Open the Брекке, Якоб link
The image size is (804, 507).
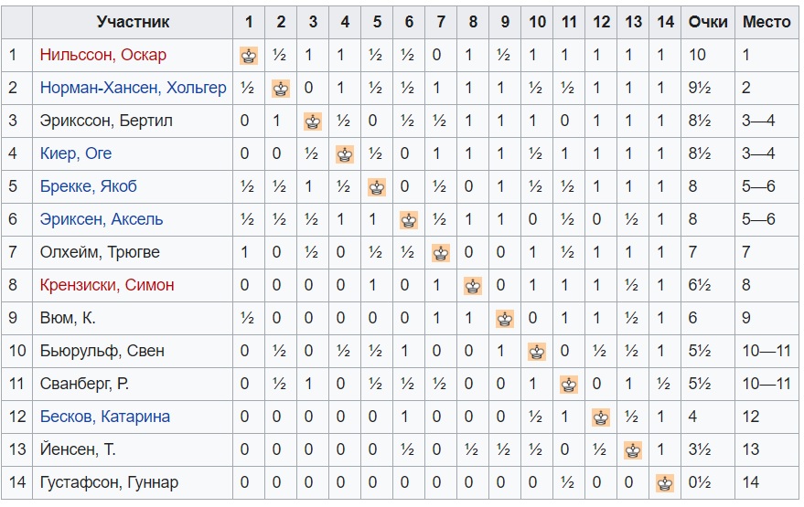tap(89, 186)
